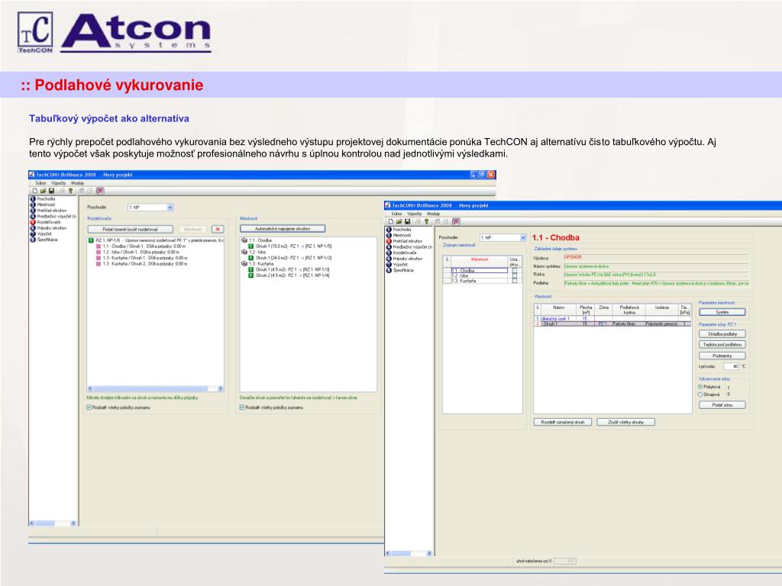Select the Pobytová radio button

click(x=700, y=387)
